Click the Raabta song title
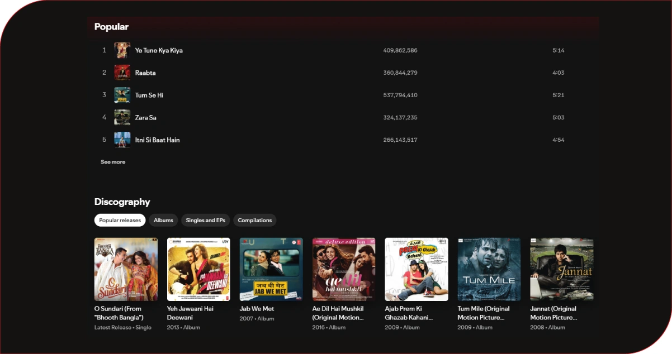This screenshot has height=354, width=672. pyautogui.click(x=145, y=73)
